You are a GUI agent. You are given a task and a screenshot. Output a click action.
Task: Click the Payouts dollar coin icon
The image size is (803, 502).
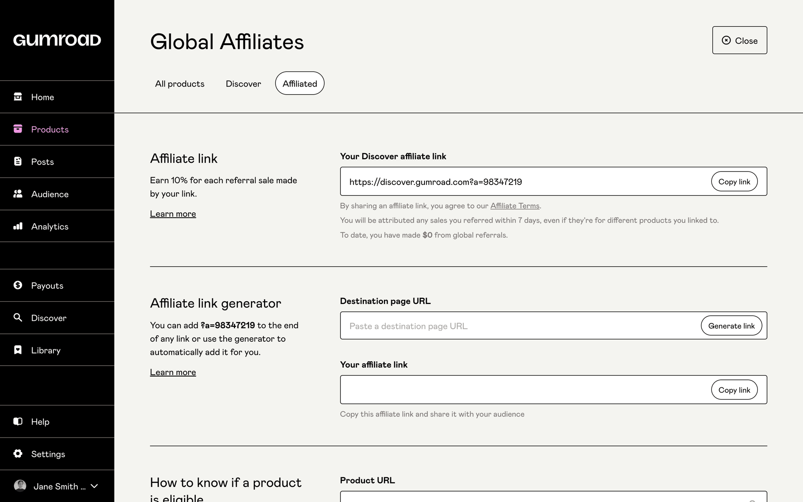[18, 285]
